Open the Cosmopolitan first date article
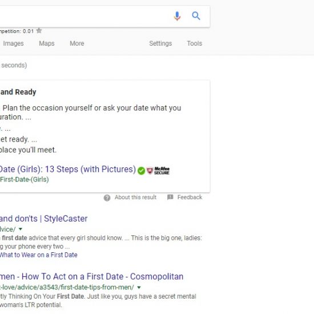The width and height of the screenshot is (314, 314). (x=91, y=276)
